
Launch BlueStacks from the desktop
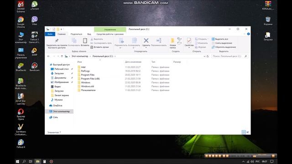coord(21,67)
